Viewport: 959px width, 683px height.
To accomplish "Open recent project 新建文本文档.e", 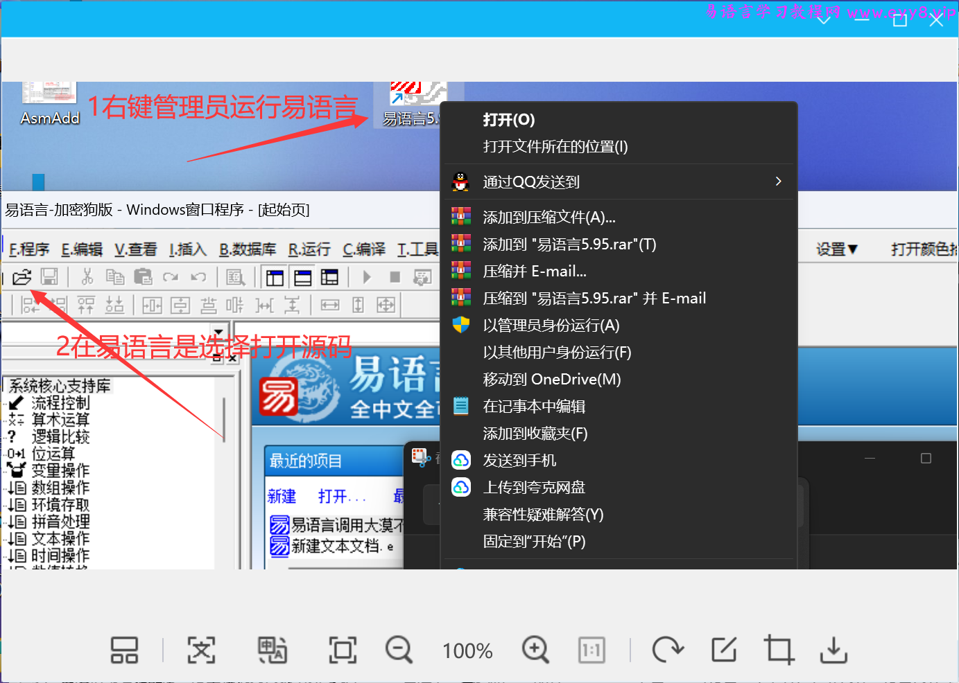I will (x=334, y=547).
